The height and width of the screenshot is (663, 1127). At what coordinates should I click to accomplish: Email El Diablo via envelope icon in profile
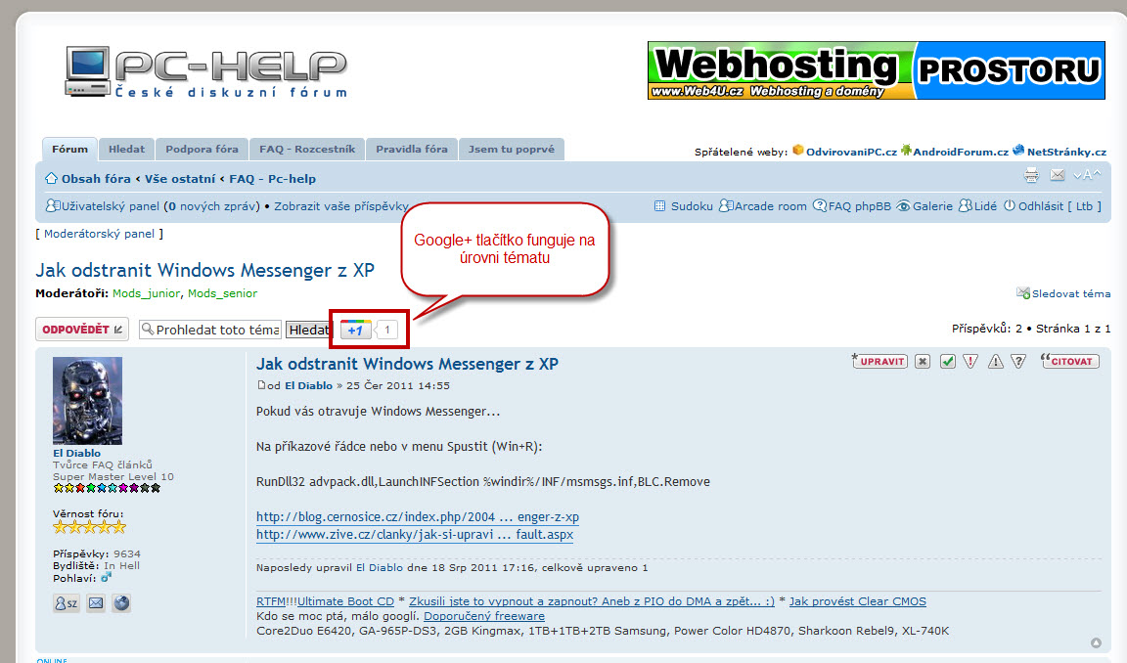[x=95, y=603]
